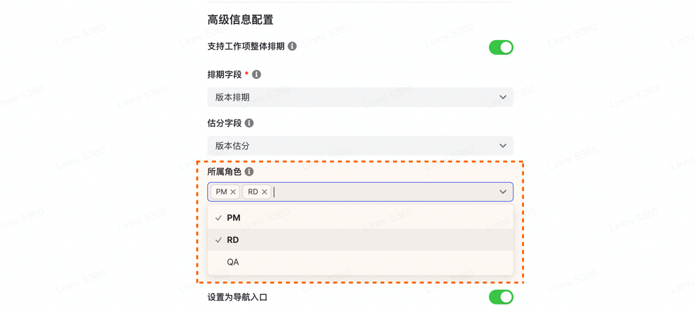The image size is (695, 310).
Task: Click the RD tag chip
Action: (x=256, y=192)
